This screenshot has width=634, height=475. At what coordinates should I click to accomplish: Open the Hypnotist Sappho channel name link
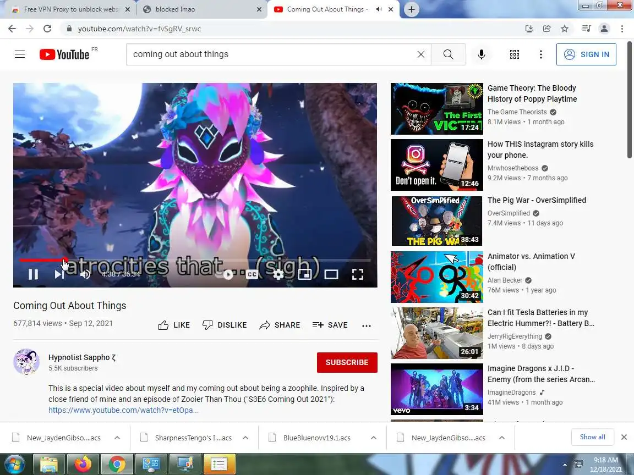82,357
